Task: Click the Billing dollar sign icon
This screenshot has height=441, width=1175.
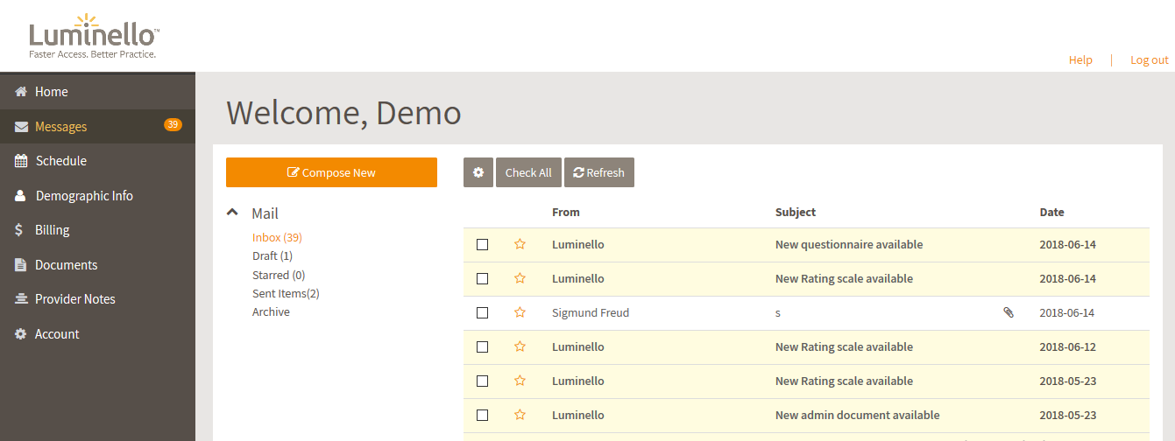Action: point(19,230)
